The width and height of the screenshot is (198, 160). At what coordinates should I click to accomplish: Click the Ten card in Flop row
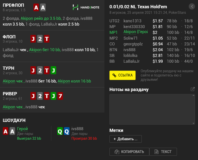click(47, 39)
